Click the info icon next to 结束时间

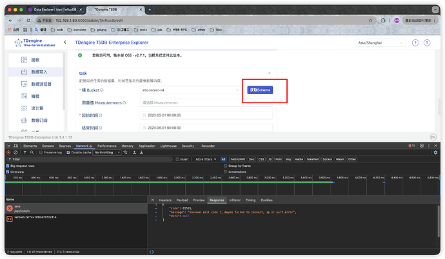click(x=101, y=128)
